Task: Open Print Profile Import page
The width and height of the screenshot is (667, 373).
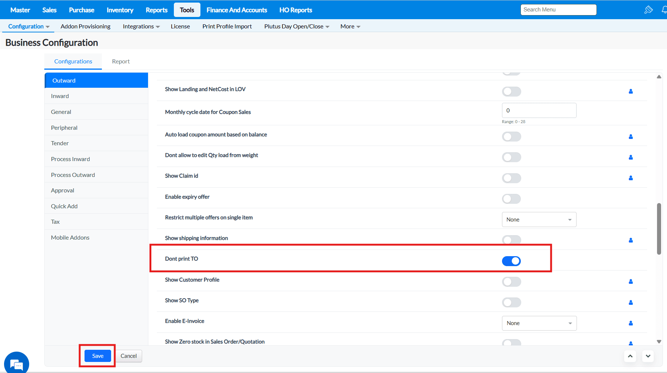Action: click(227, 27)
